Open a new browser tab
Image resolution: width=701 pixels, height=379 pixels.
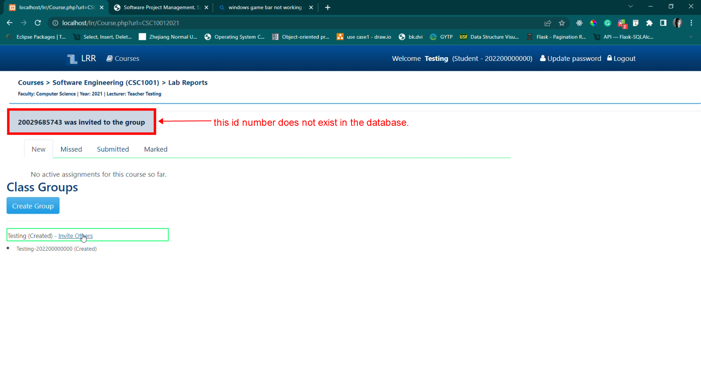(x=328, y=7)
